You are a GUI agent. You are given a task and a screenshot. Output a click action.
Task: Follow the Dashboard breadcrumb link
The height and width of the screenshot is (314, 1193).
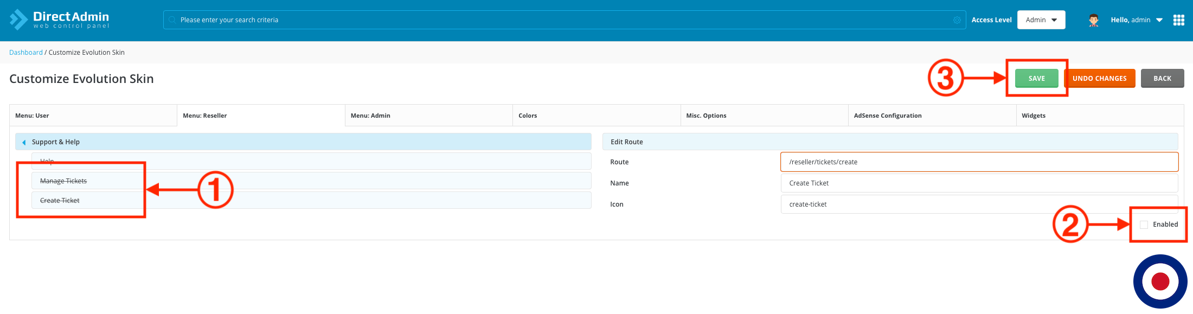tap(25, 53)
